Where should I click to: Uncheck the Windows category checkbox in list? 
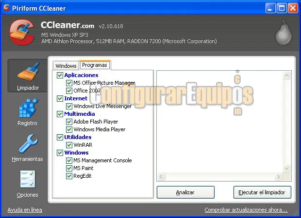click(x=60, y=153)
